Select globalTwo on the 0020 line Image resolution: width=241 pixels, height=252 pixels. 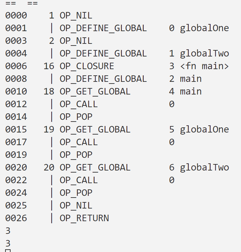point(204,167)
